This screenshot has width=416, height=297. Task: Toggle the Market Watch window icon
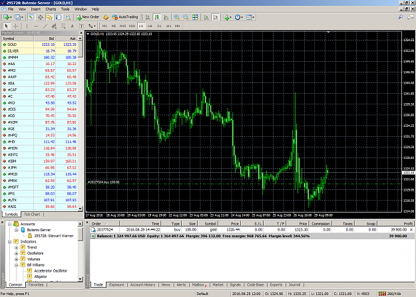31,17
